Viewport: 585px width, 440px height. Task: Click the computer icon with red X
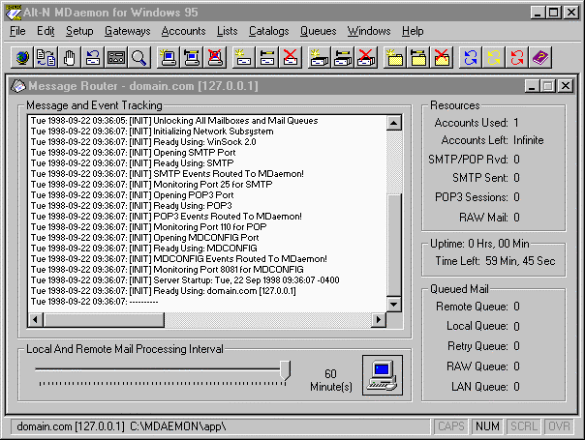tap(213, 57)
